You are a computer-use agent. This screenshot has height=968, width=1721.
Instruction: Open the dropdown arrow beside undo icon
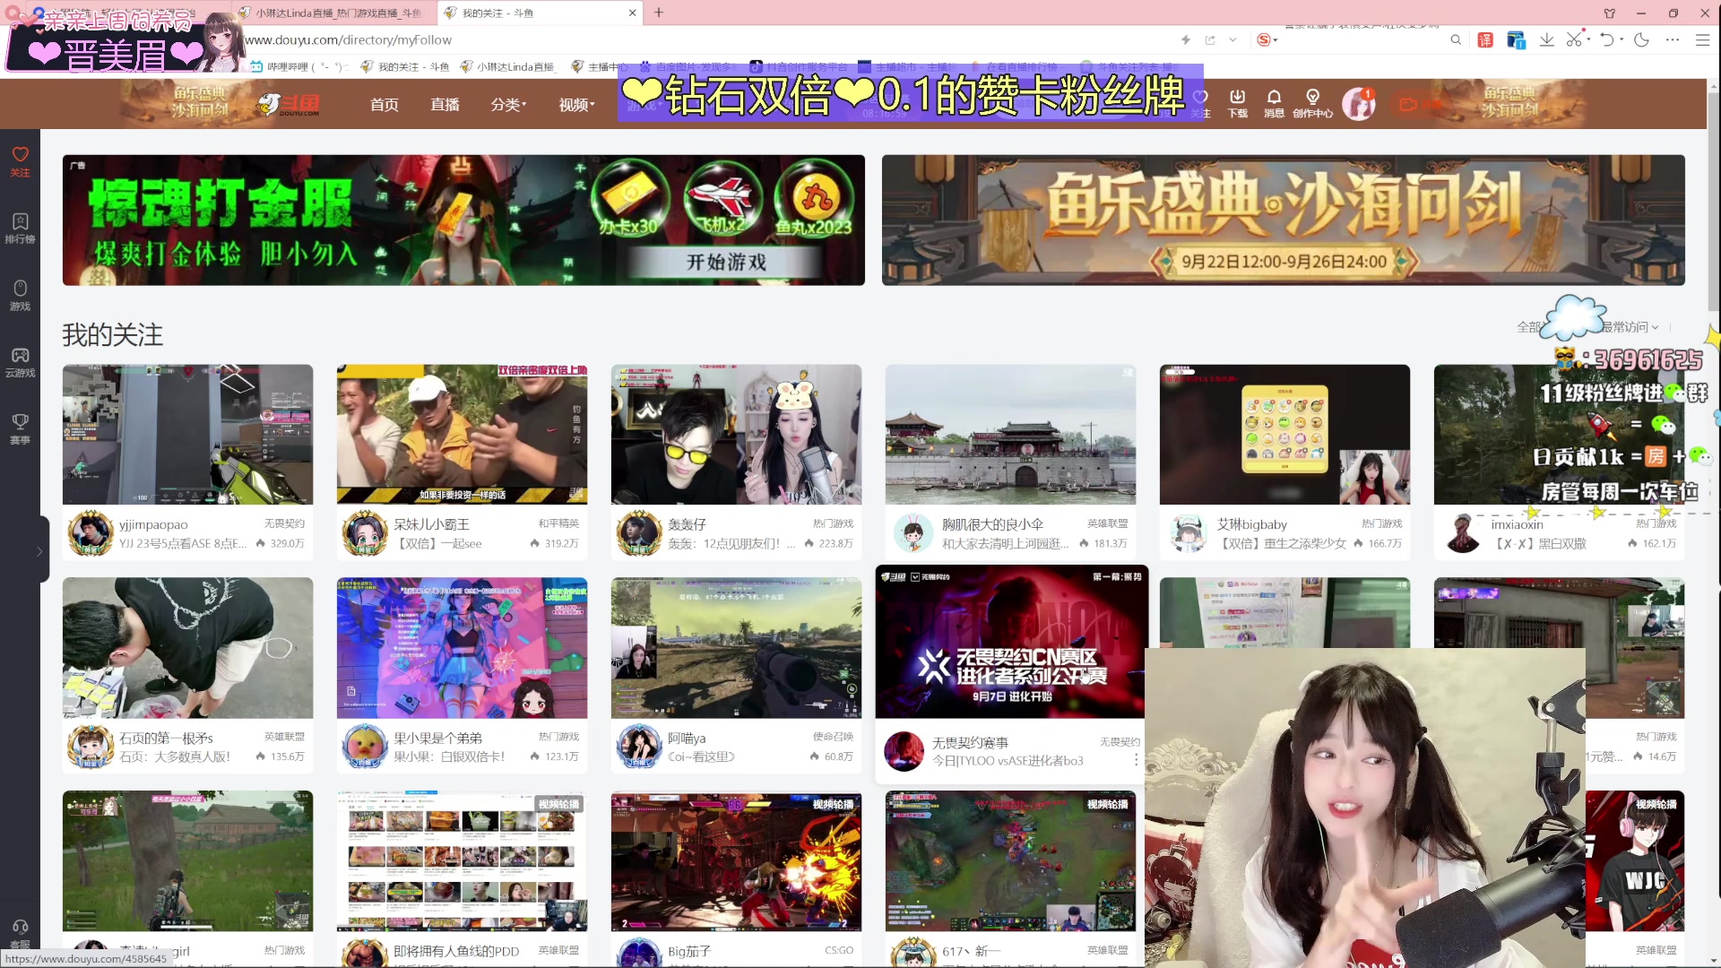[1622, 39]
